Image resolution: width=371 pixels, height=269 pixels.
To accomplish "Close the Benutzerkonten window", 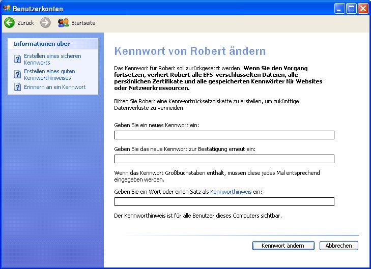I will point(362,8).
